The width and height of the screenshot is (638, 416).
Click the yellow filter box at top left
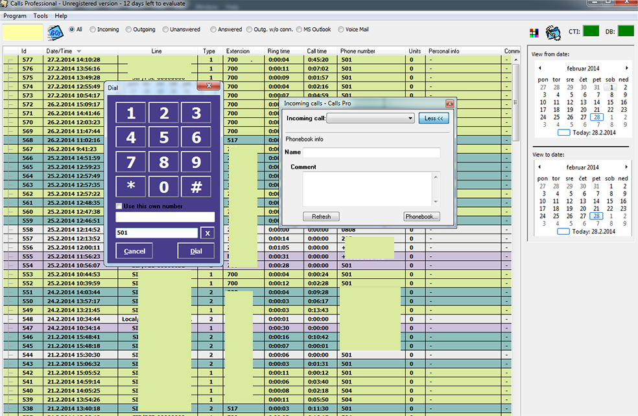click(x=23, y=32)
